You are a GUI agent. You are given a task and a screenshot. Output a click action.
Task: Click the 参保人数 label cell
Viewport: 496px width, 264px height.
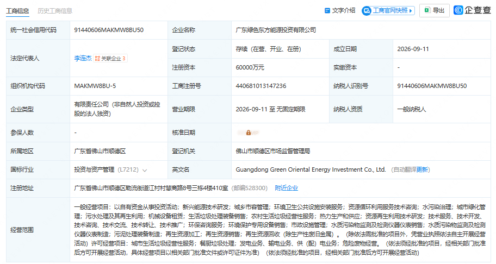pos(38,133)
